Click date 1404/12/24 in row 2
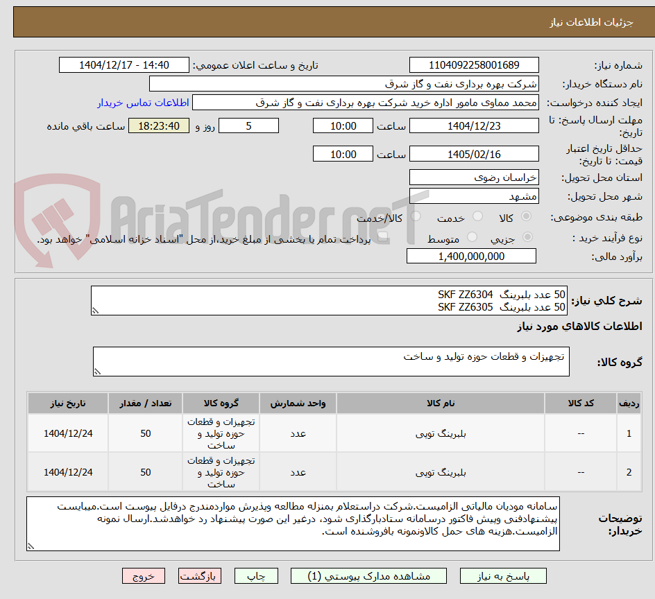The image size is (655, 599). (x=68, y=473)
